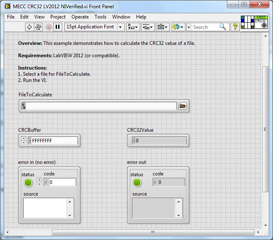Increment the error in code value
Screen dimensions: 273x240
[39, 180]
